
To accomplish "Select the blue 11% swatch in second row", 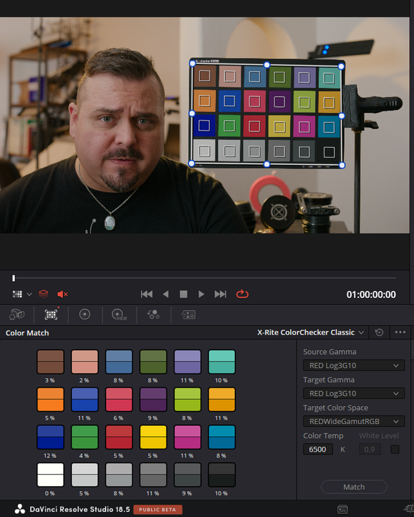I will (85, 399).
